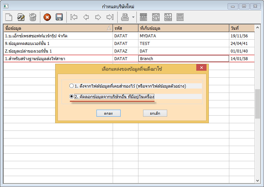Select row Z.ข้อมูลเปล่าของเวอร์ชั่น 1

point(129,51)
